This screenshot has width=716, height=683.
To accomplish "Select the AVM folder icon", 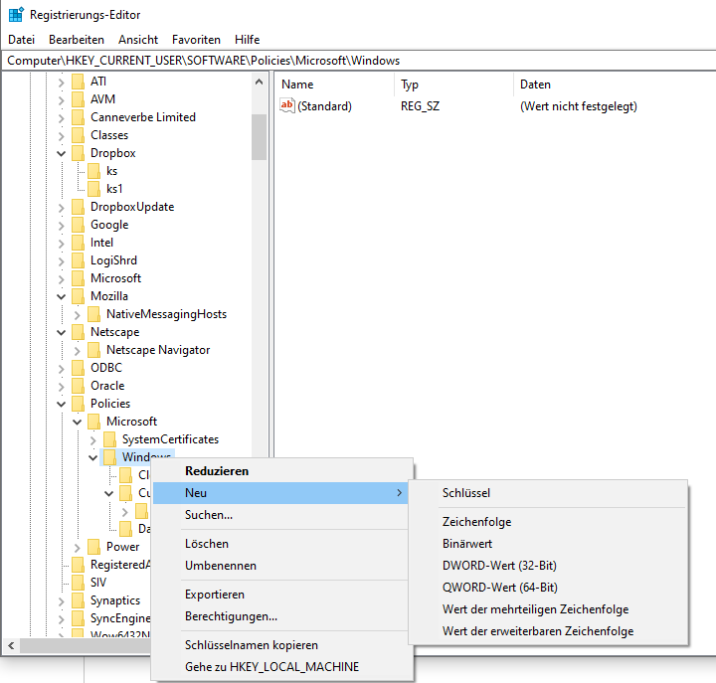I will (x=79, y=99).
